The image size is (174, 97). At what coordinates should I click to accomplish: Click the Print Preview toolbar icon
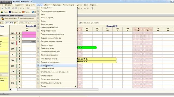point(17,8)
